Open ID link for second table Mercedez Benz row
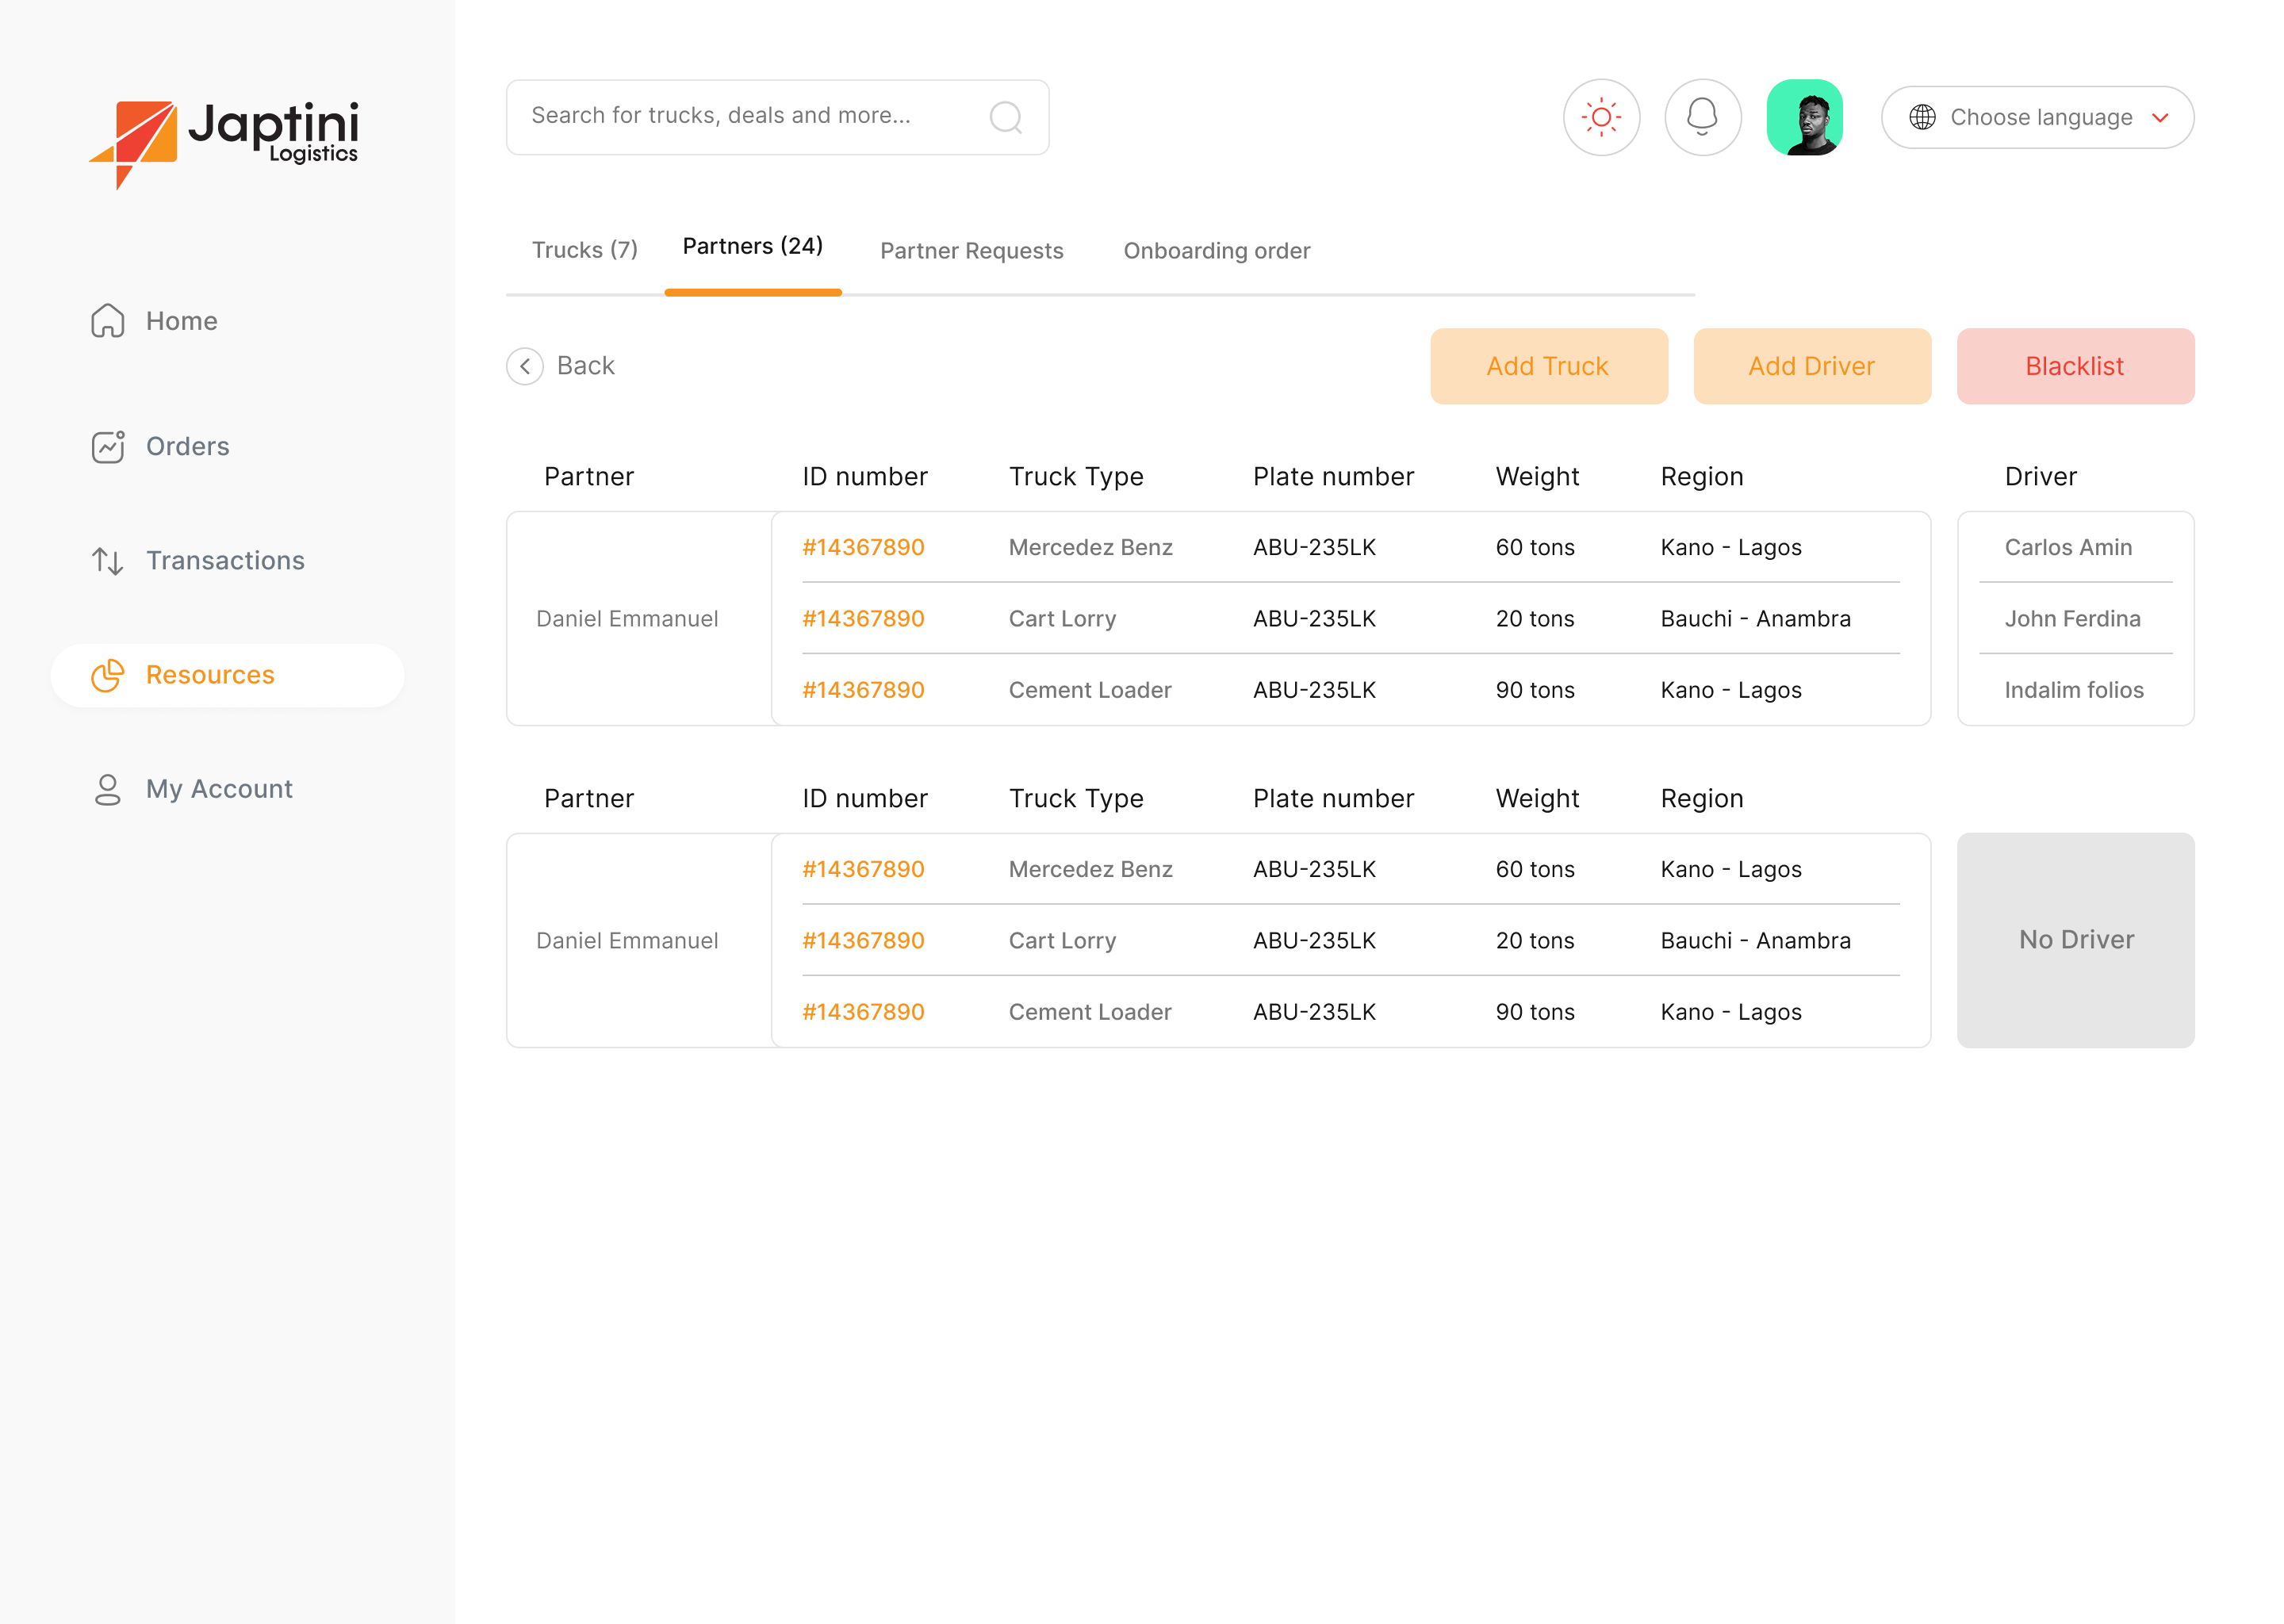Screen dimensions: 2284x1624 tap(863, 869)
